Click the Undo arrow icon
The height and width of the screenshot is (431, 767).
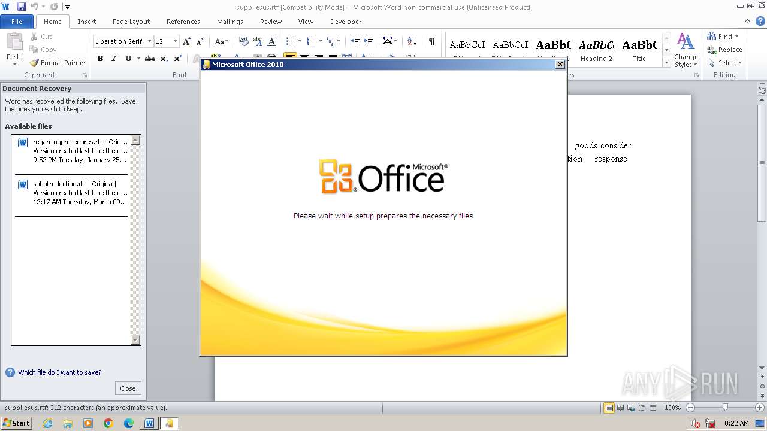pos(35,7)
